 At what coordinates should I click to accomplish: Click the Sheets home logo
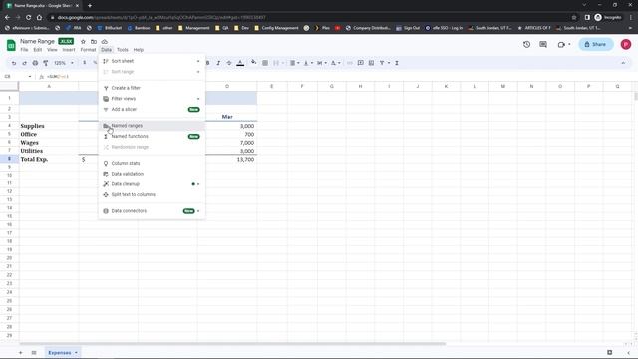coord(11,45)
